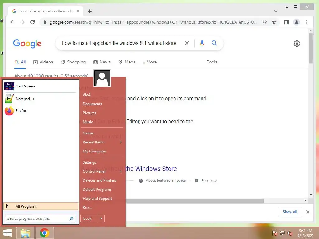This screenshot has height=239, width=319.
Task: Open Start Screen from start menu
Action: (40, 86)
